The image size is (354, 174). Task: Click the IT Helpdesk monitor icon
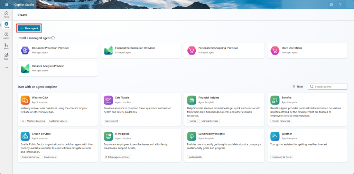point(108,136)
